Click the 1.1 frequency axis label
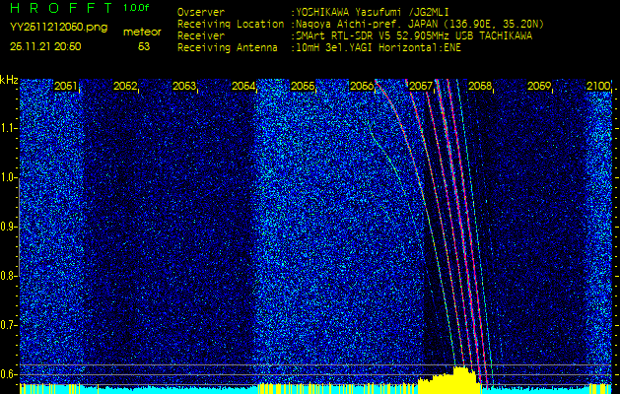The height and width of the screenshot is (394, 620). [9, 128]
